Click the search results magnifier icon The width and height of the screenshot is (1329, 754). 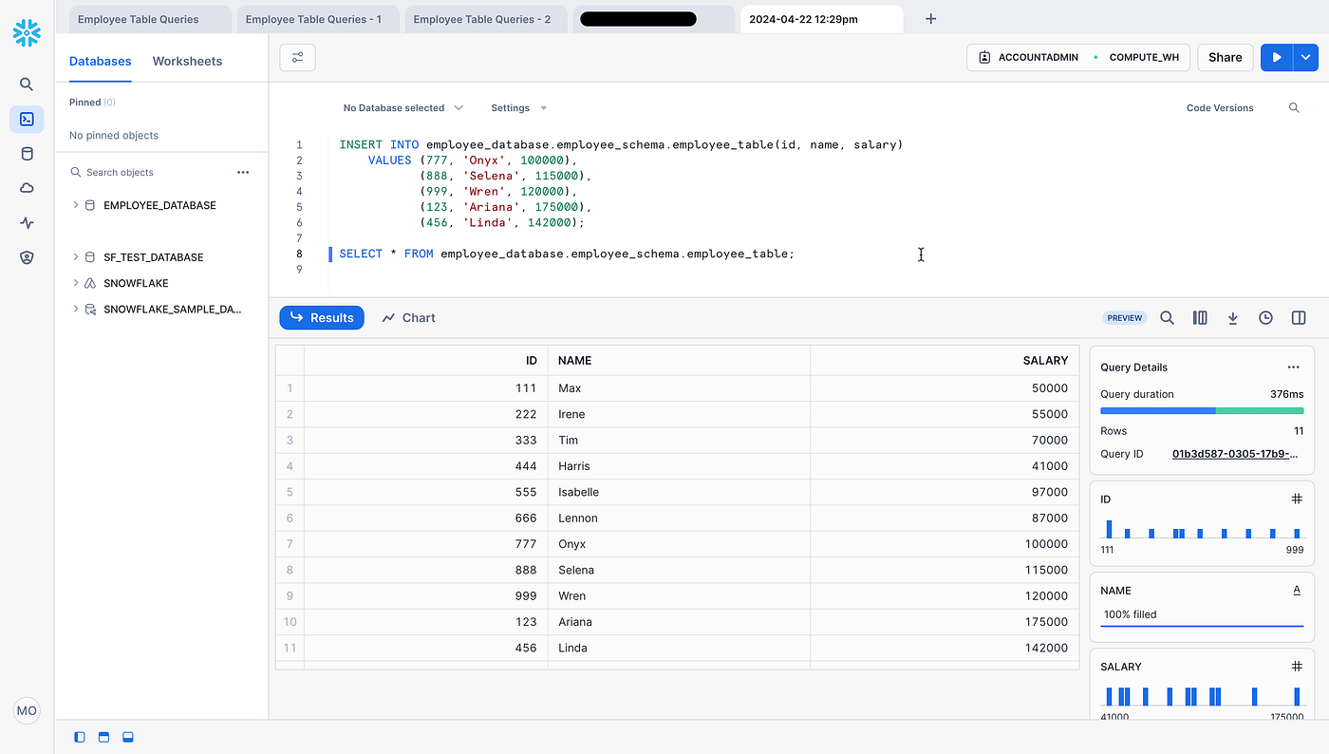point(1168,318)
